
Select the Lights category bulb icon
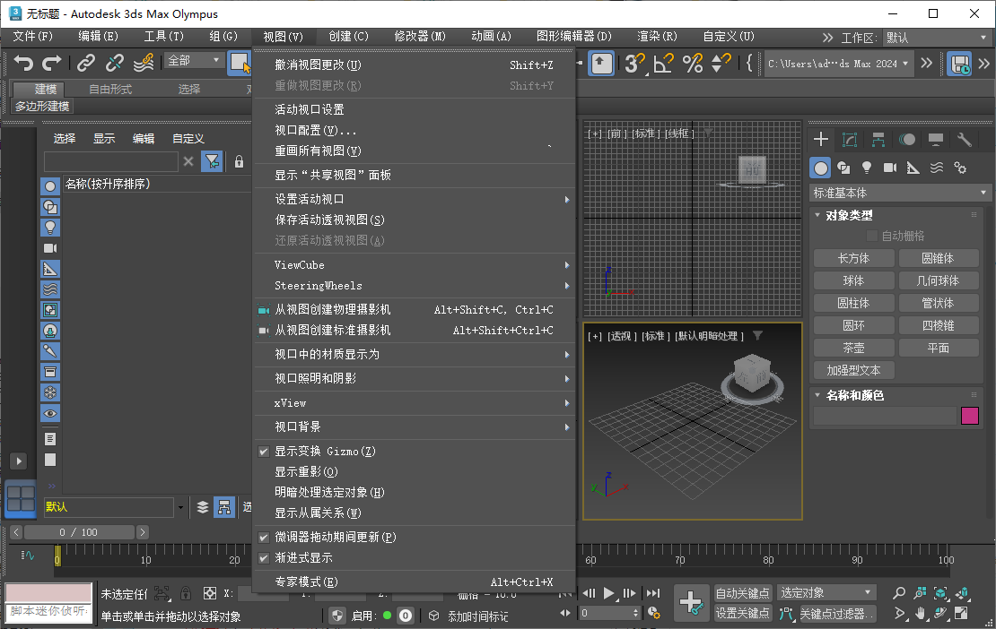click(867, 168)
